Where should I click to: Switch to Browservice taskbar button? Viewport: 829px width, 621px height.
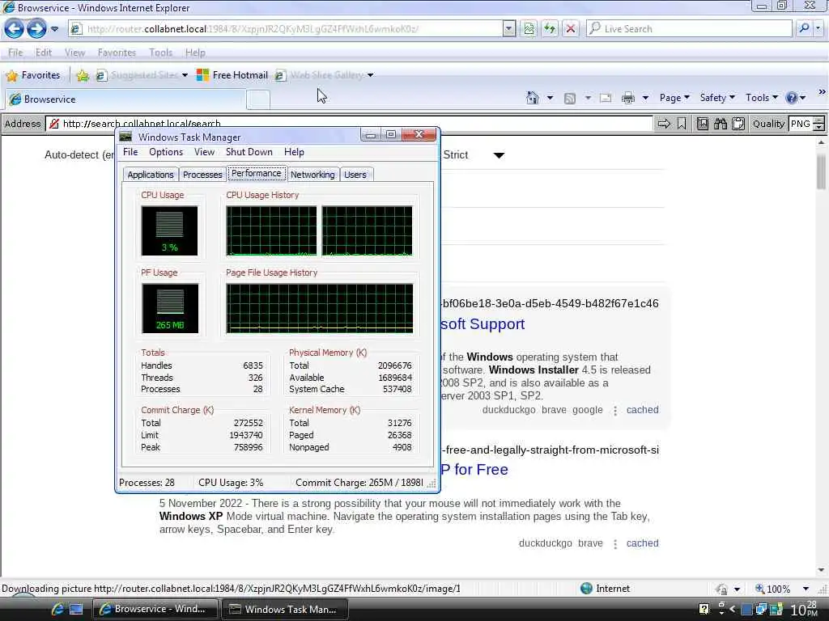point(155,609)
